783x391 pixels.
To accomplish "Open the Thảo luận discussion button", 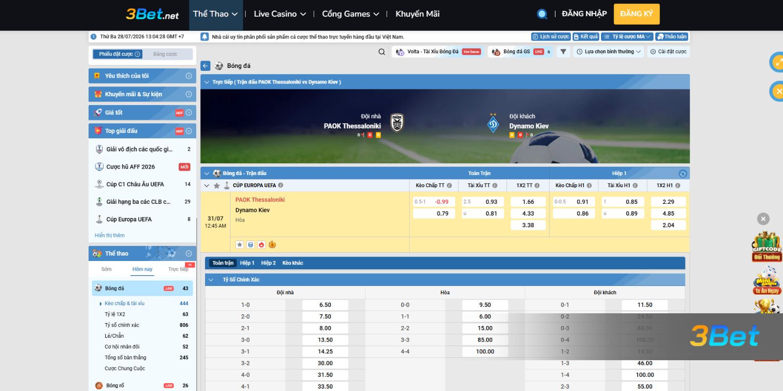I will click(671, 37).
